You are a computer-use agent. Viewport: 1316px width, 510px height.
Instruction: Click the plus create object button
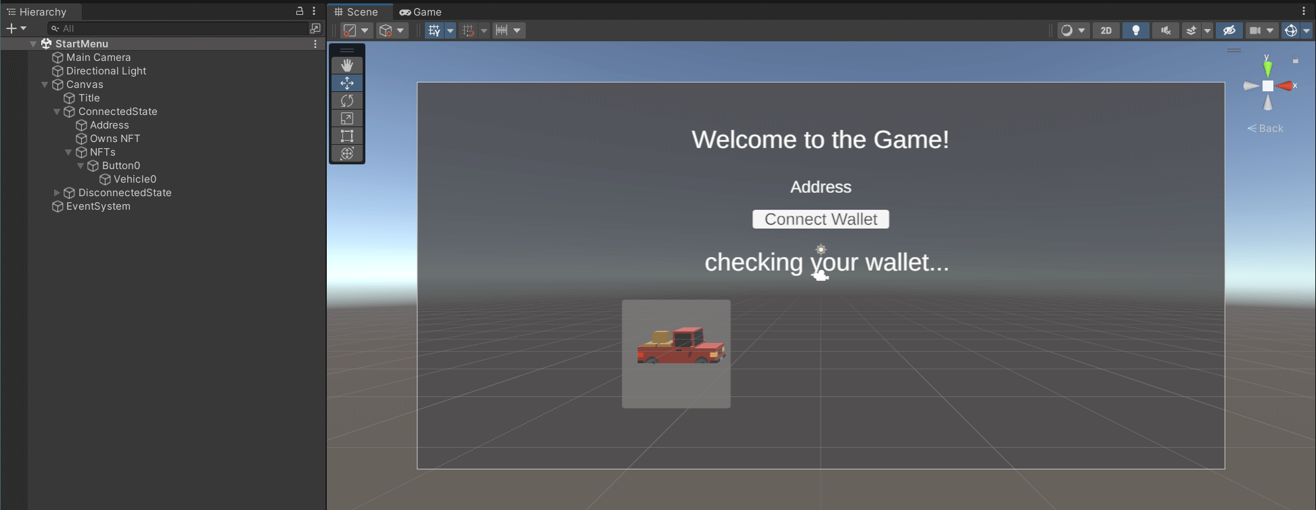point(11,28)
